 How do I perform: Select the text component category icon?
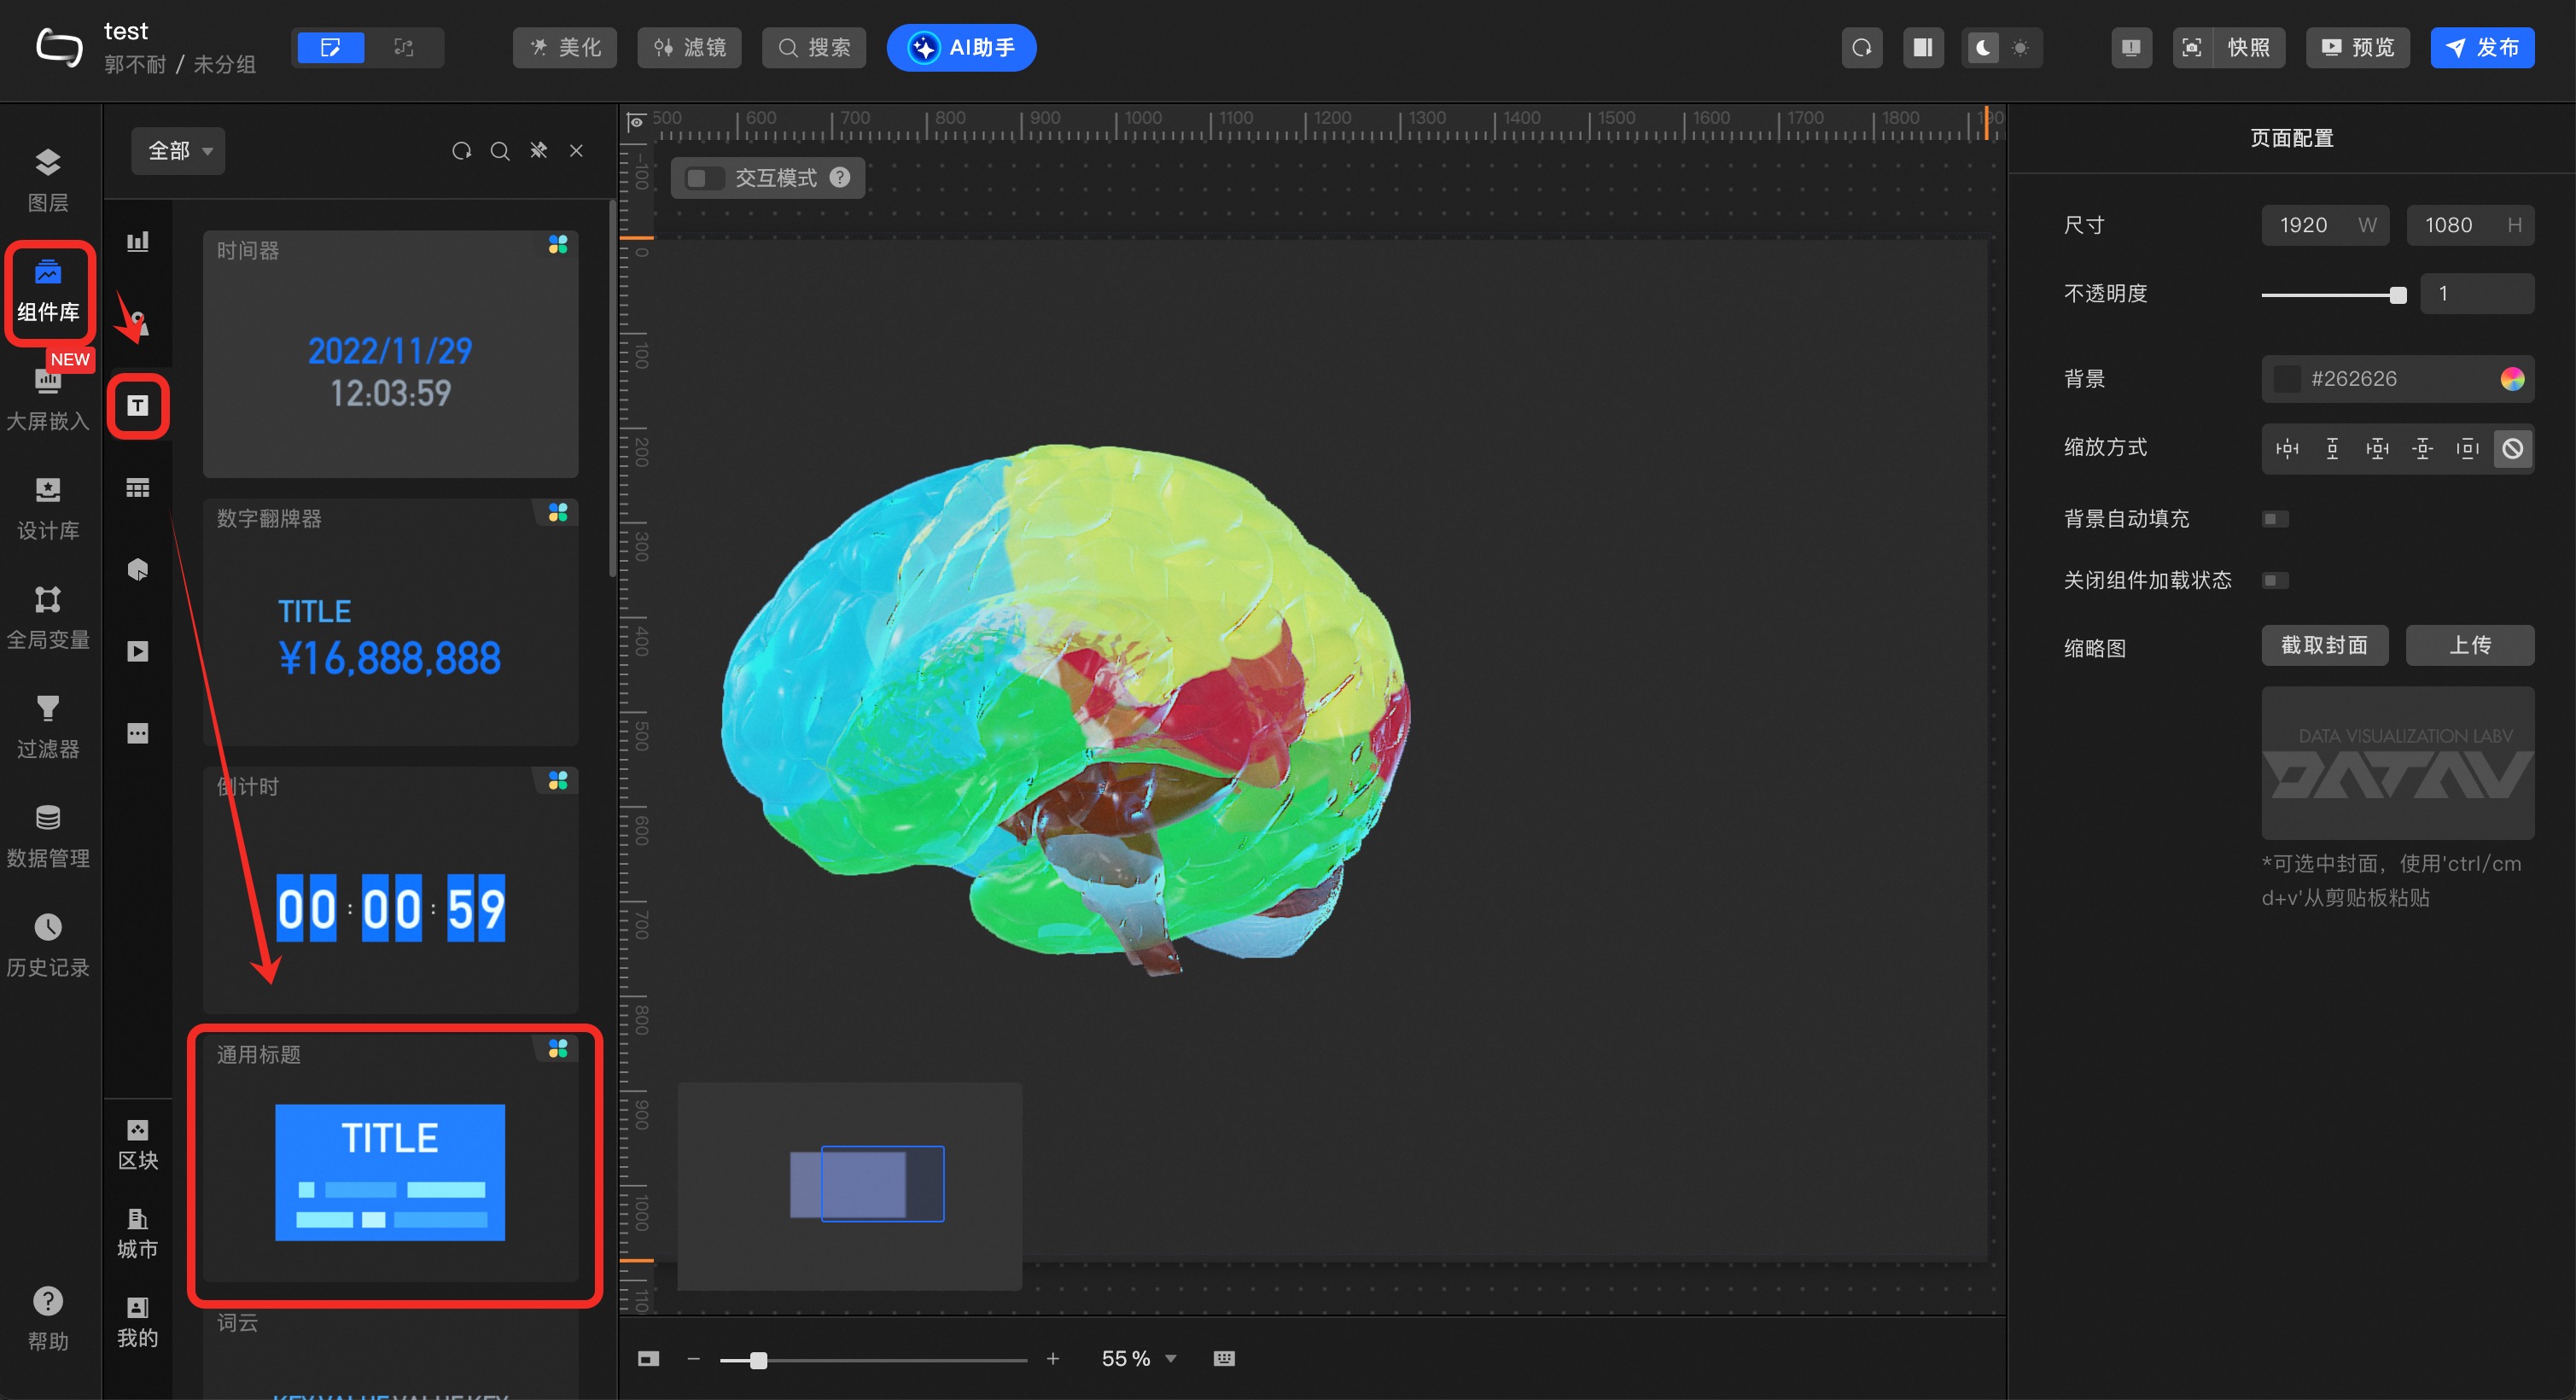[x=138, y=405]
